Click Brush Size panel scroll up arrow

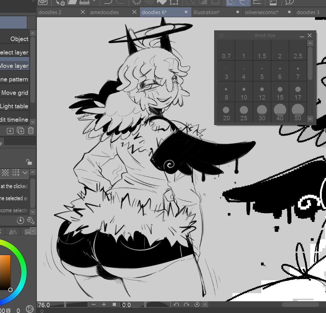310,43
